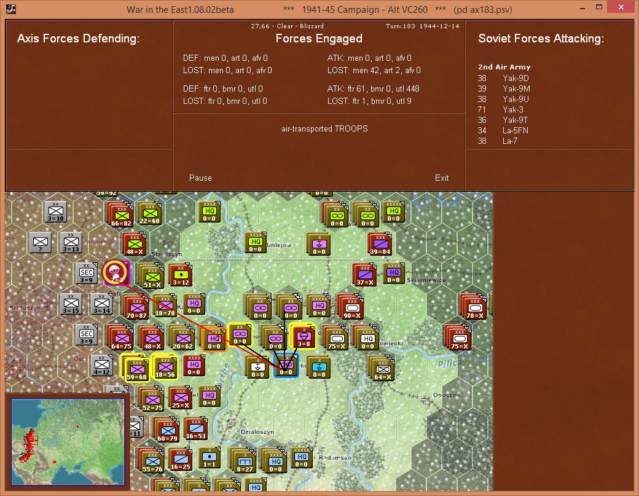Screen dimensions: 639x496
Task: Select the artillery unit counter 1=1
Action: click(x=210, y=457)
